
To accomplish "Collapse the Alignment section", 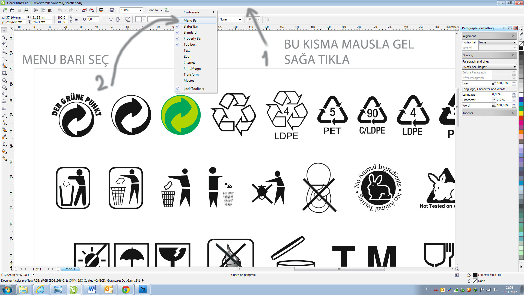I will [513, 36].
